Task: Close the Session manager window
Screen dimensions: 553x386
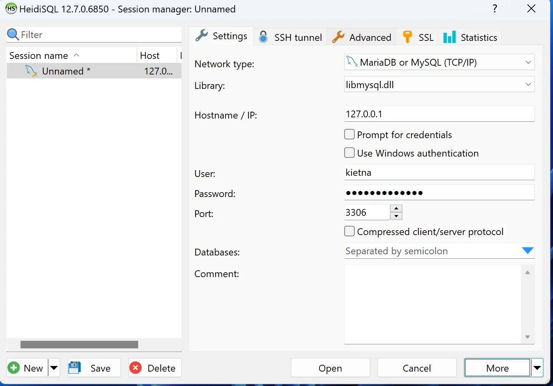Action: tap(531, 8)
